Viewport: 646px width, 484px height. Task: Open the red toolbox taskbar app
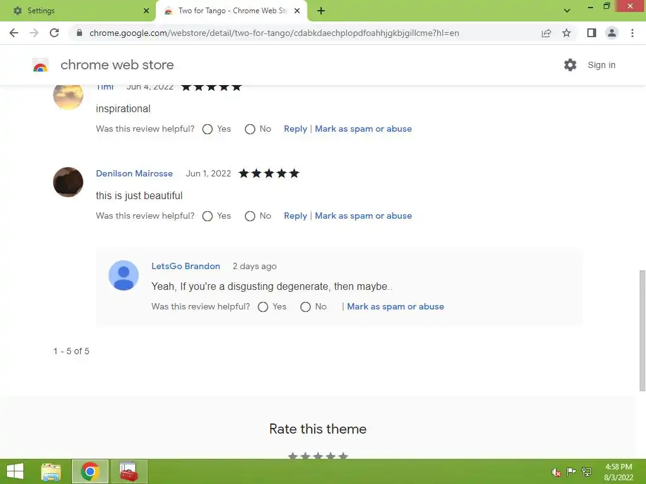(x=129, y=471)
